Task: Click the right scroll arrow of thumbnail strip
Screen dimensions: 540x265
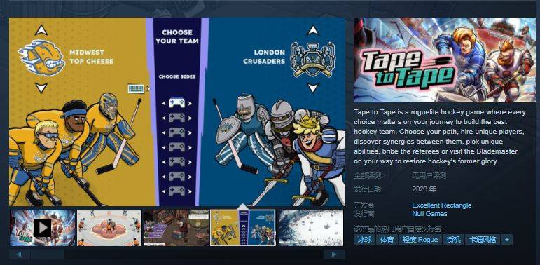Action: pyautogui.click(x=334, y=254)
